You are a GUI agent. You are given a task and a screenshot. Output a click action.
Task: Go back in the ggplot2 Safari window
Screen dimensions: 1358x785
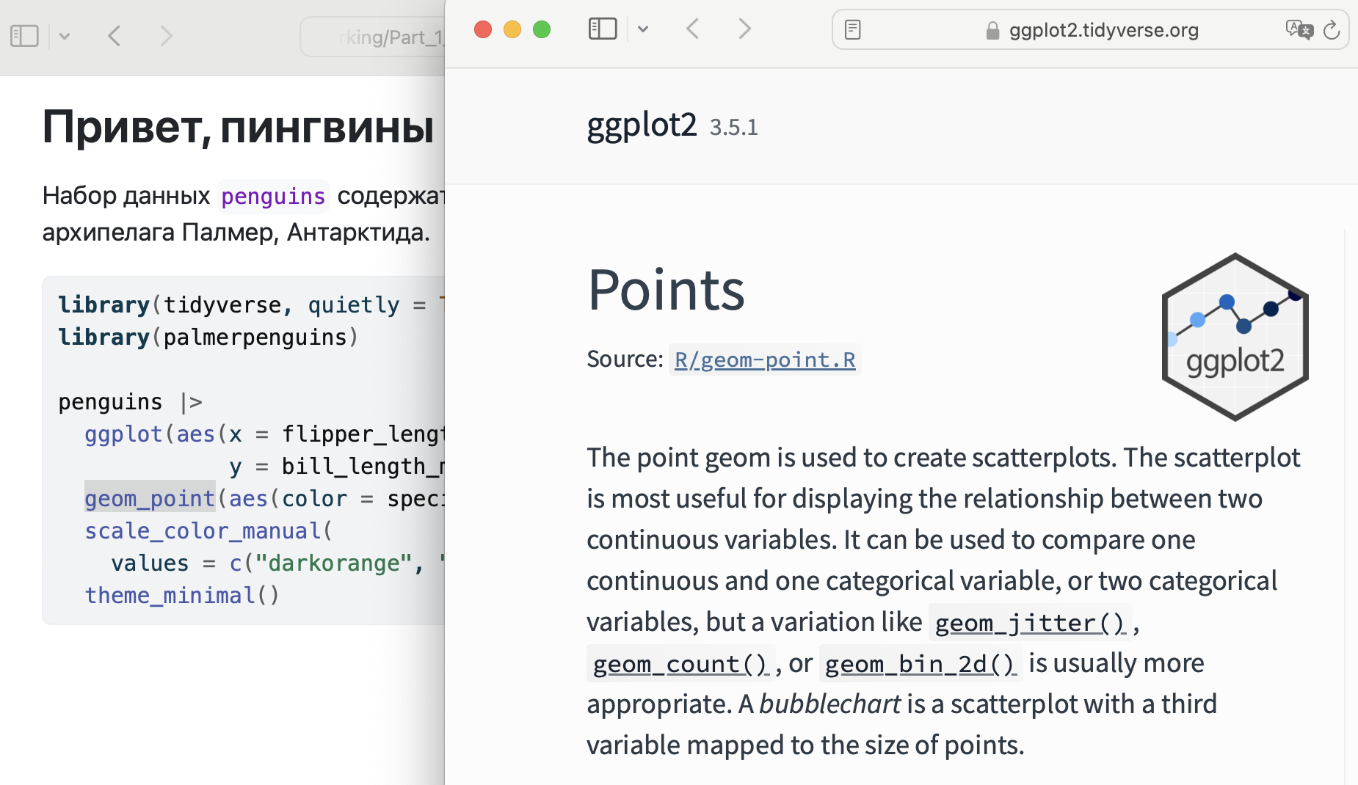692,29
